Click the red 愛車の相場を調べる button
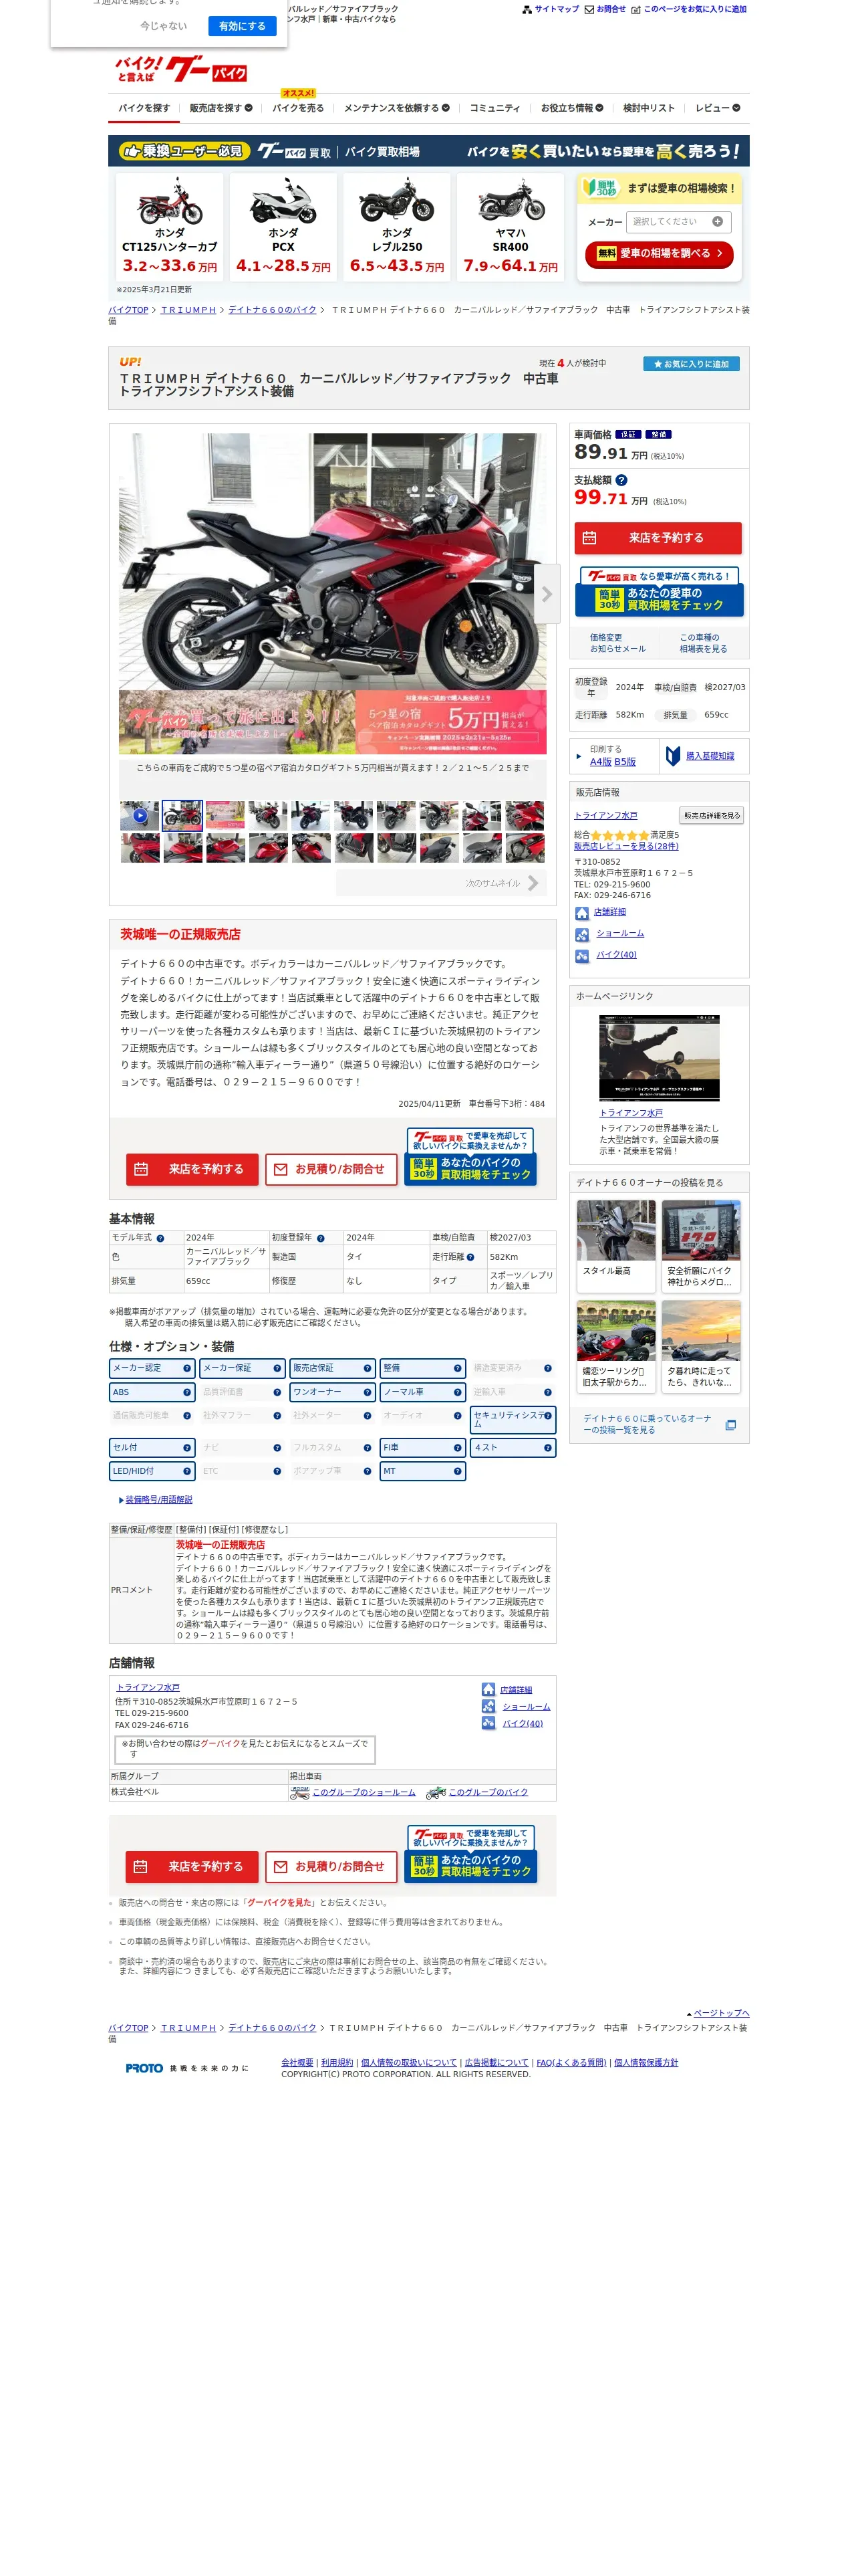 pos(660,254)
